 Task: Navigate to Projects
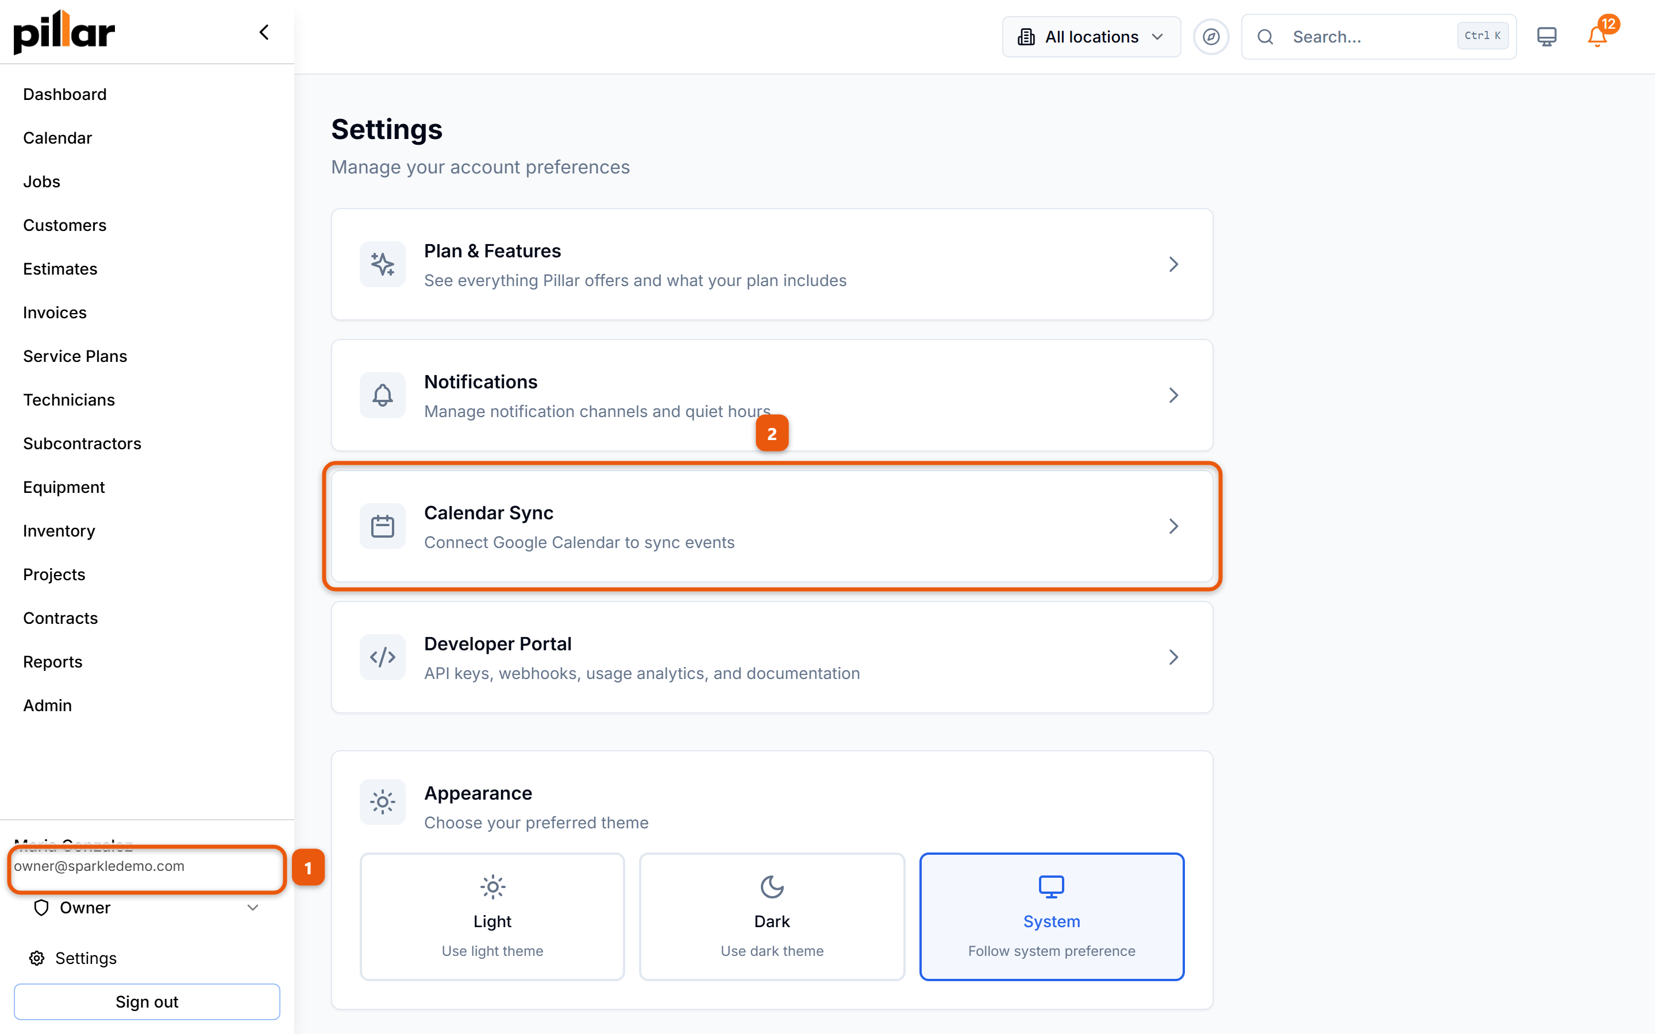pyautogui.click(x=54, y=574)
